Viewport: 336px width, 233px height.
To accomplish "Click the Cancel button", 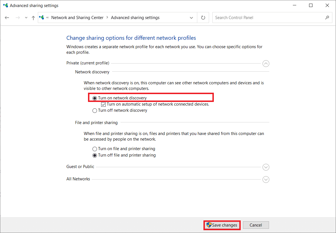I will [256, 225].
